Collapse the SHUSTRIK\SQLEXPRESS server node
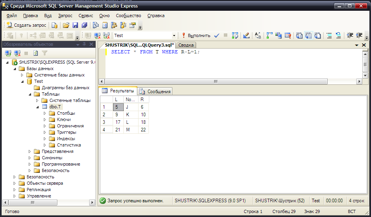The height and width of the screenshot is (217, 371). pos(7,63)
